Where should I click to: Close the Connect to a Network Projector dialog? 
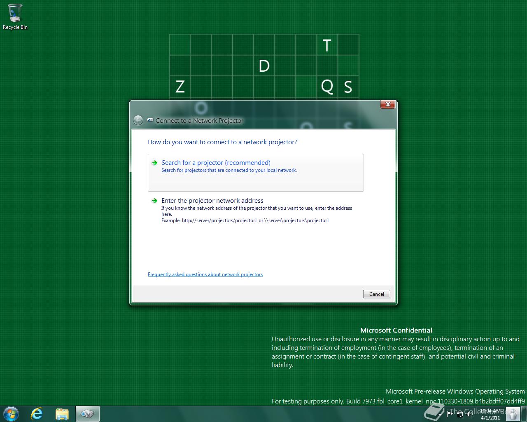[x=388, y=105]
